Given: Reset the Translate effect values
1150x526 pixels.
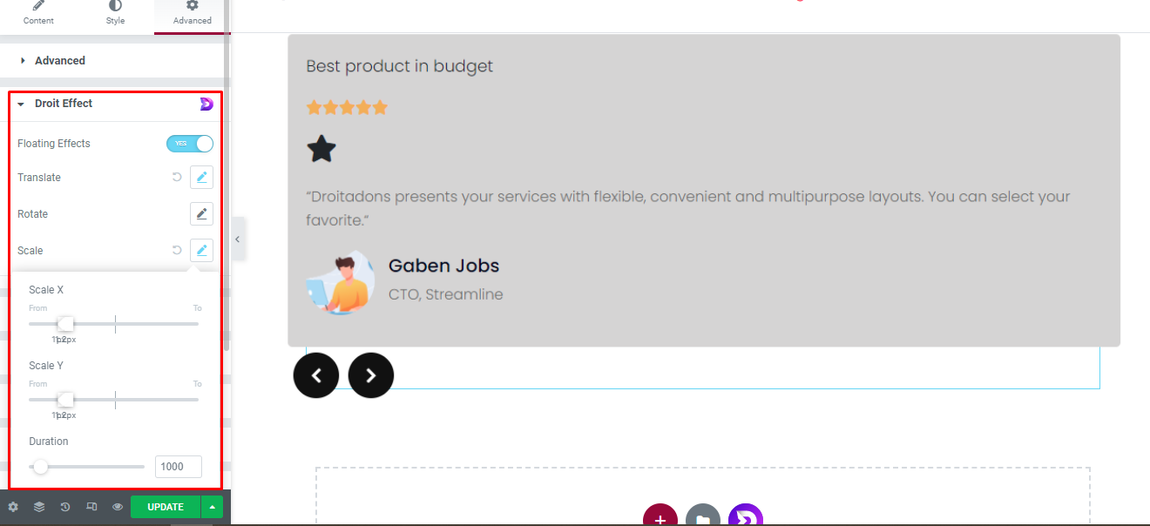Looking at the screenshot, I should [177, 177].
